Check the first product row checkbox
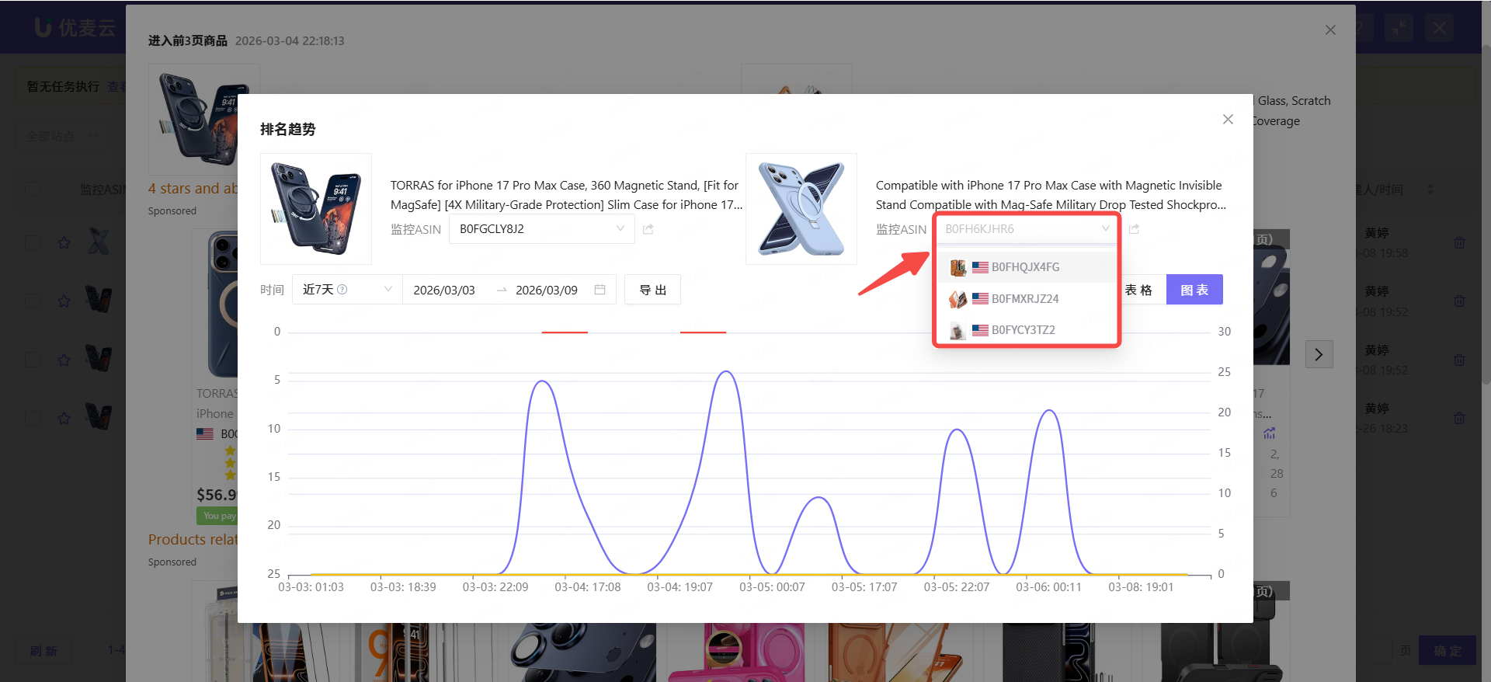Image resolution: width=1491 pixels, height=682 pixels. pyautogui.click(x=33, y=243)
